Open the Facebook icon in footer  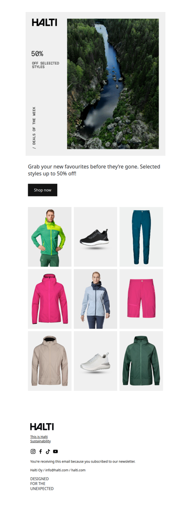[x=41, y=451]
